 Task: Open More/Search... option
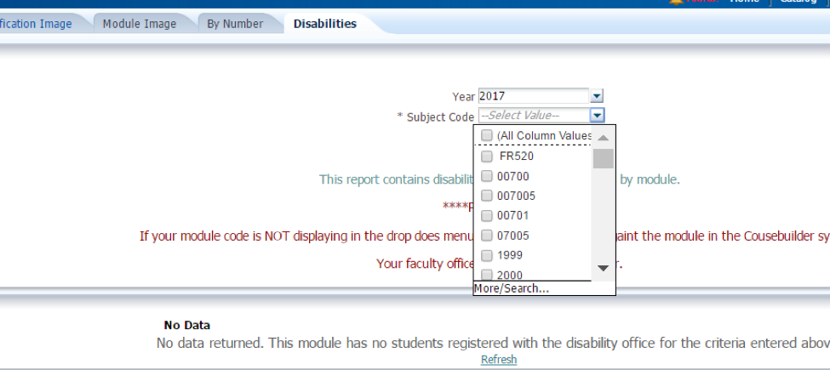512,288
